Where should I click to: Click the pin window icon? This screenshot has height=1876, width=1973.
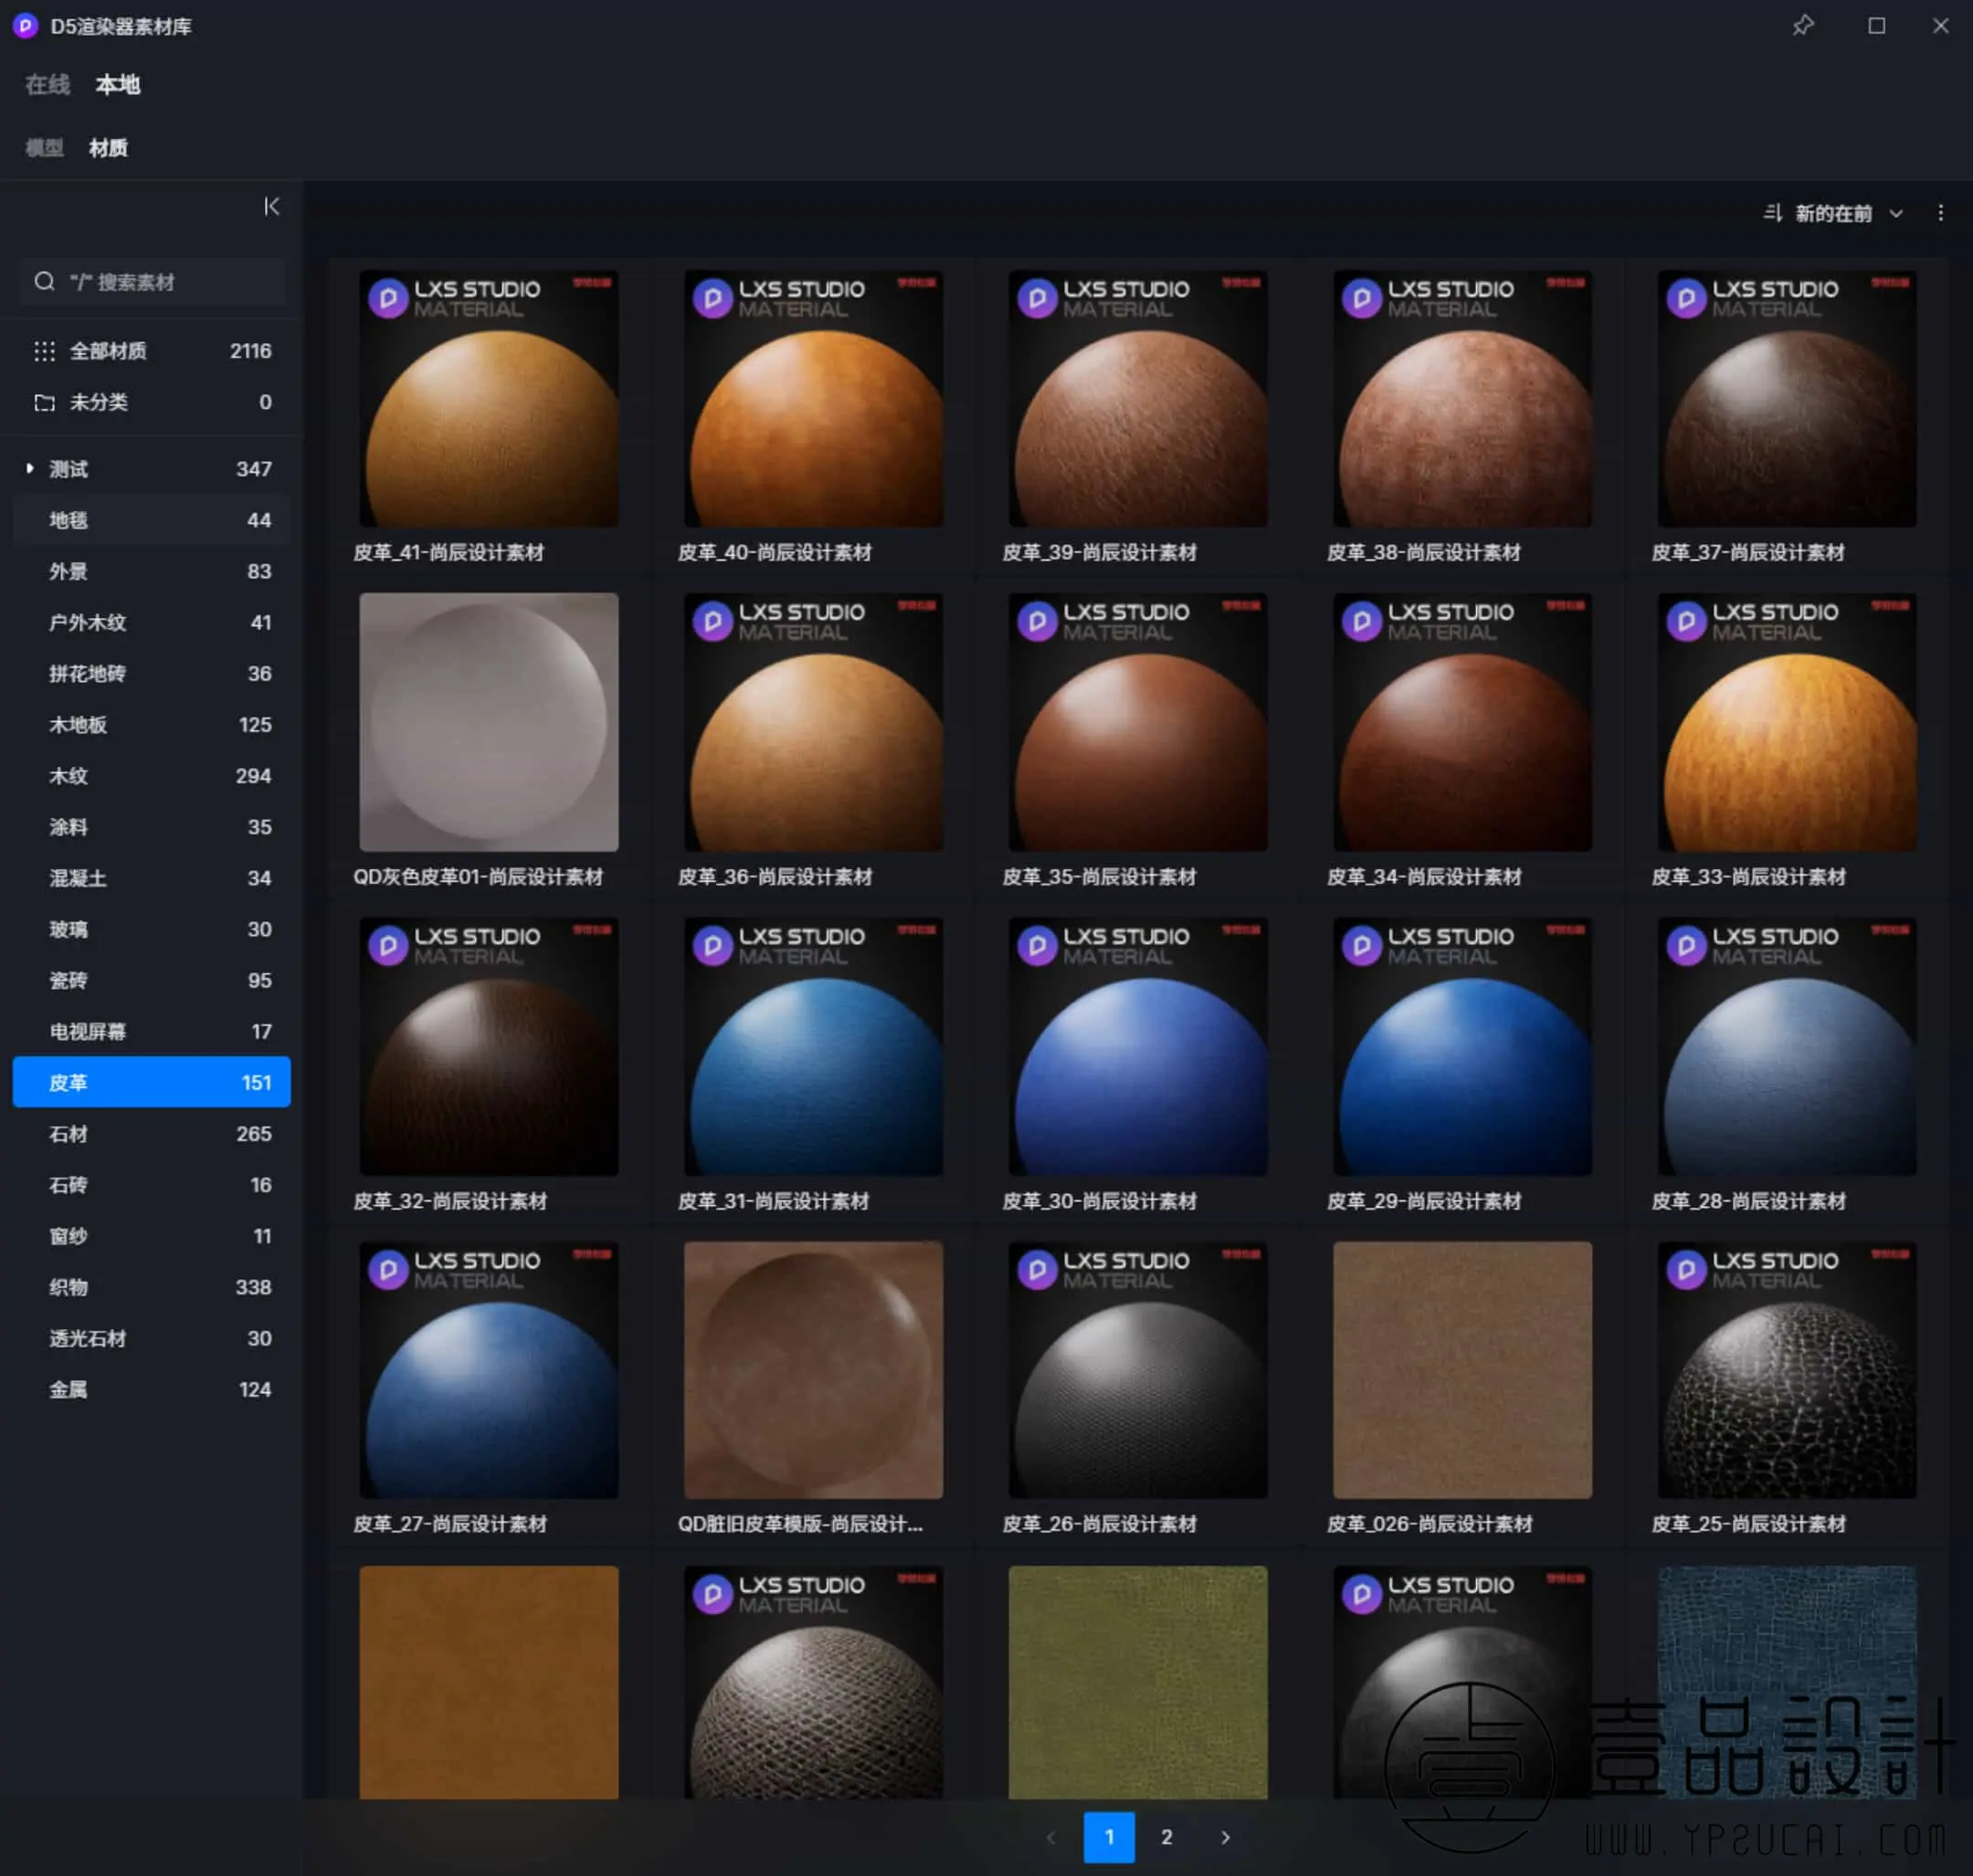coord(1803,26)
